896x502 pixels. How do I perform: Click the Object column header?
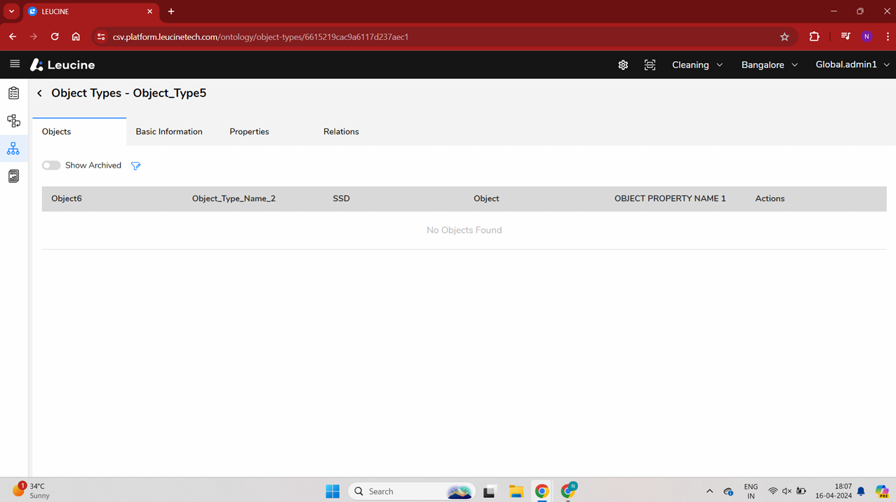click(486, 198)
